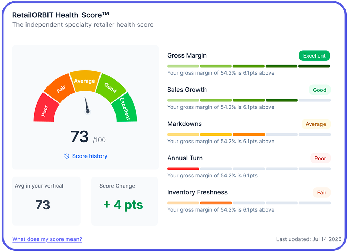This screenshot has width=349, height=252.
Task: Click the Excellent badge for Gross Margin
Action: (314, 55)
